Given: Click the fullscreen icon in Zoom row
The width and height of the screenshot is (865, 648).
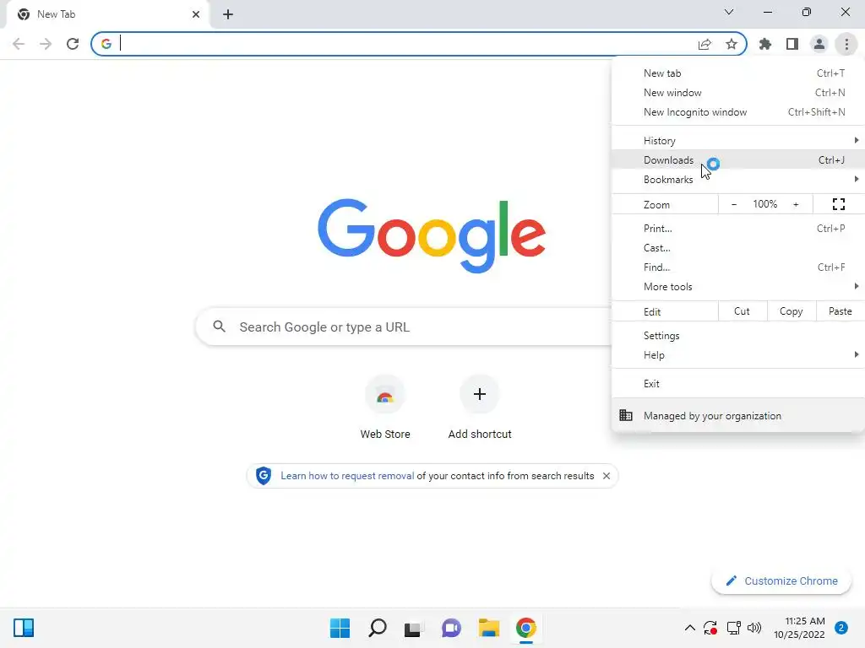Looking at the screenshot, I should click(839, 204).
